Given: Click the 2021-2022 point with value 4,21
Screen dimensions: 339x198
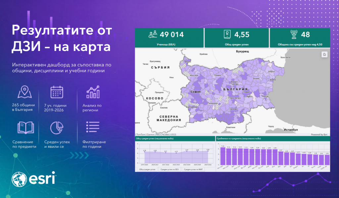Looking at the screenshot, I should click(x=166, y=153).
